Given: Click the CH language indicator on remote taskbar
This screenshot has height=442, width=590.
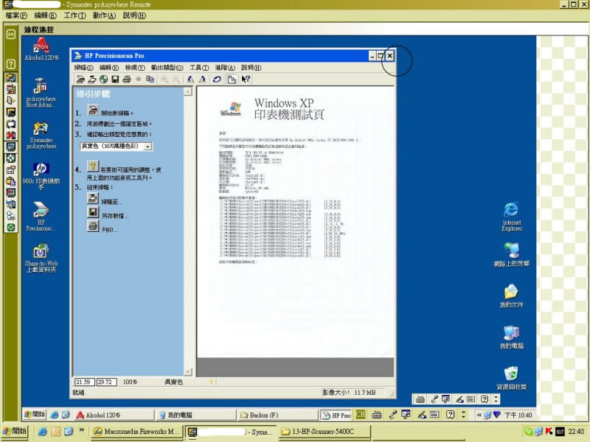Looking at the screenshot, I should [361, 415].
